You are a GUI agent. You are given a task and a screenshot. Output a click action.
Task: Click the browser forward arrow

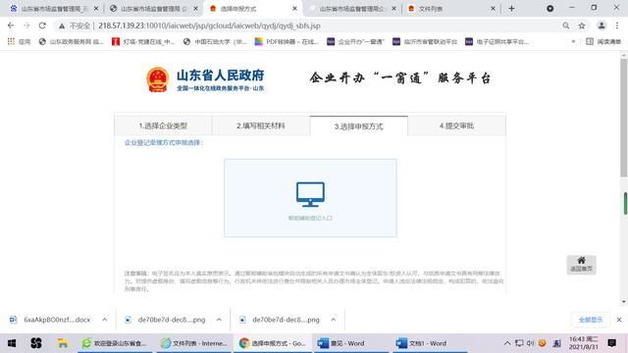coord(26,25)
